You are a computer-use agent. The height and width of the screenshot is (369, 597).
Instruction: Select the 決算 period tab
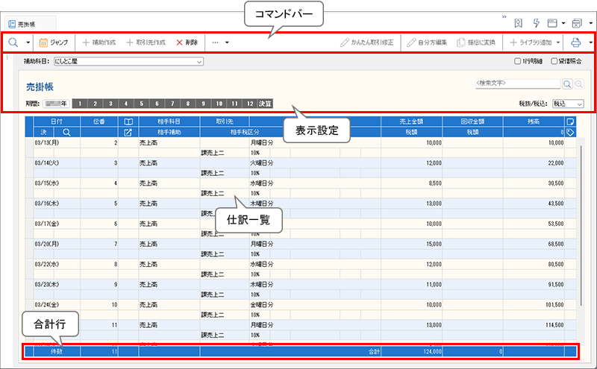(x=265, y=104)
